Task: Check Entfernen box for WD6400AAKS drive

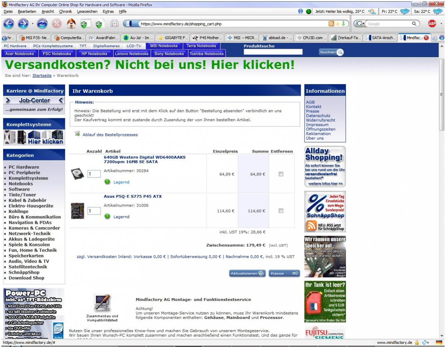Action: tap(281, 174)
